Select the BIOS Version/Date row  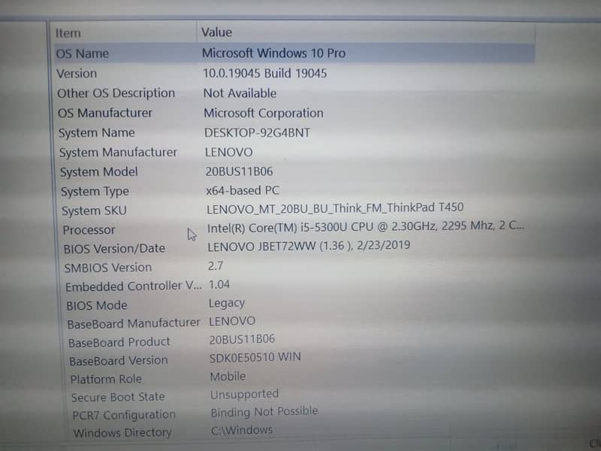click(114, 249)
